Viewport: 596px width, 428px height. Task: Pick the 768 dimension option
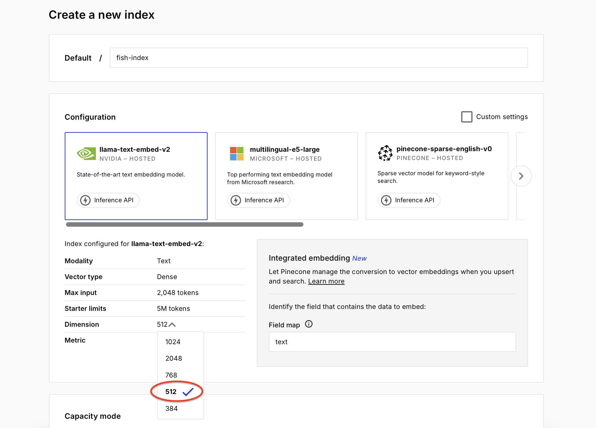point(171,375)
